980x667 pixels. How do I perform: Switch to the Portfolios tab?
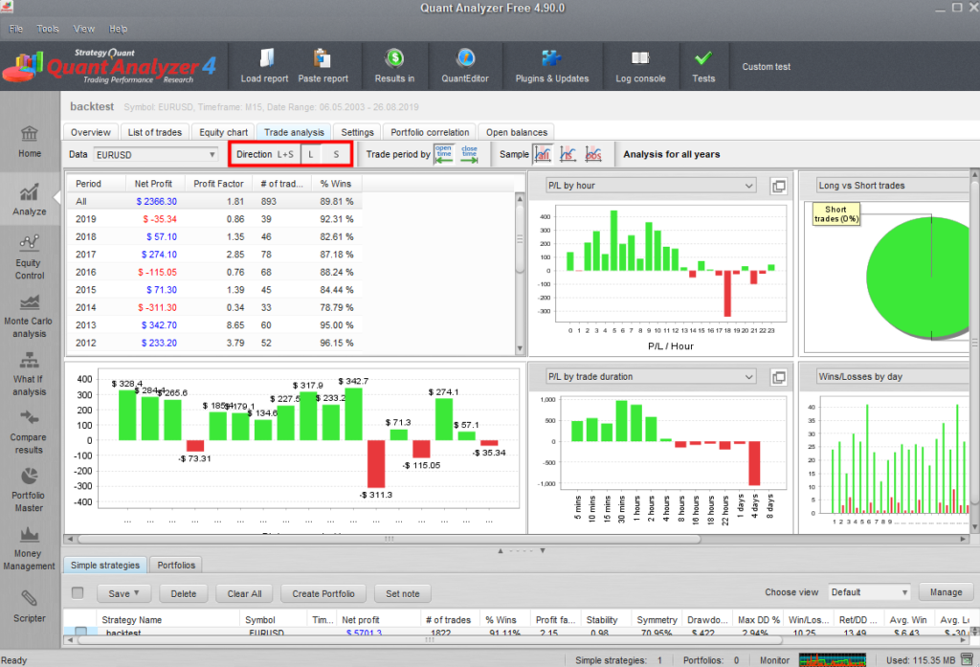pyautogui.click(x=176, y=566)
